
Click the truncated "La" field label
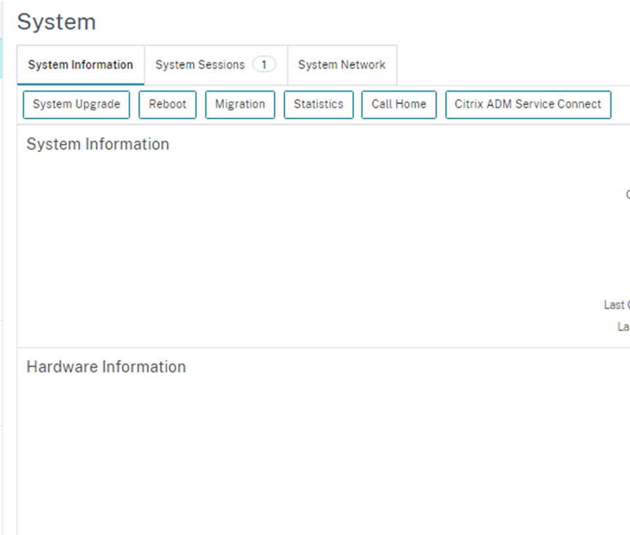(623, 327)
